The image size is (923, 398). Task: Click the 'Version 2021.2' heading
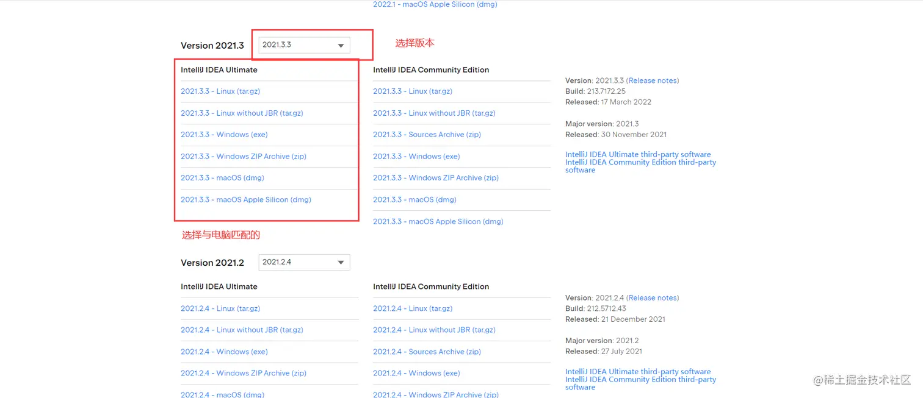pos(212,263)
